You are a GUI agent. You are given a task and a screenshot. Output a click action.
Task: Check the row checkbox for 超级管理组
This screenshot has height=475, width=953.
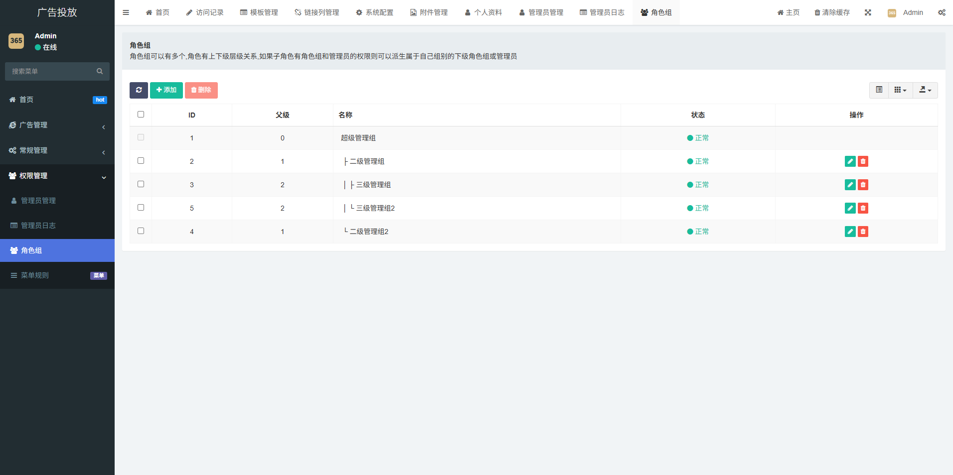point(141,137)
